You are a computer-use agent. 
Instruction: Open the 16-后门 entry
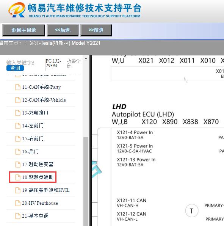tap(30, 151)
